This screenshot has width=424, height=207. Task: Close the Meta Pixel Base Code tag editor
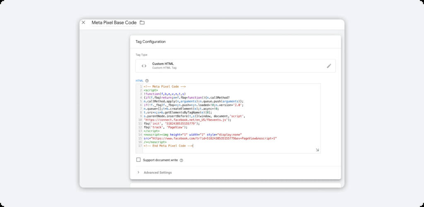83,22
